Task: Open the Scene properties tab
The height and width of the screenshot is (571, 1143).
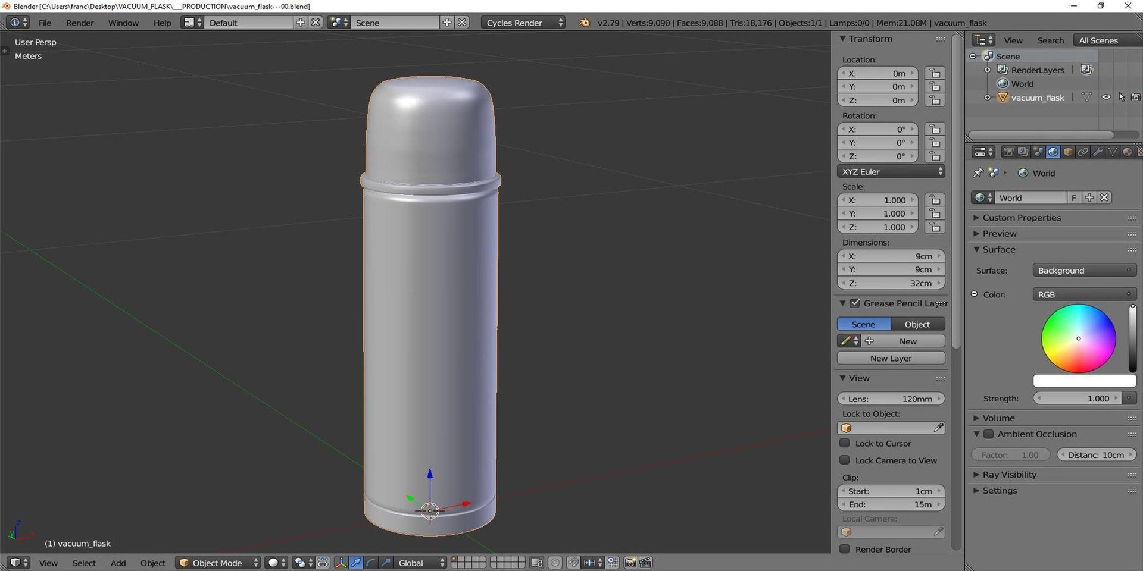Action: 1038,152
